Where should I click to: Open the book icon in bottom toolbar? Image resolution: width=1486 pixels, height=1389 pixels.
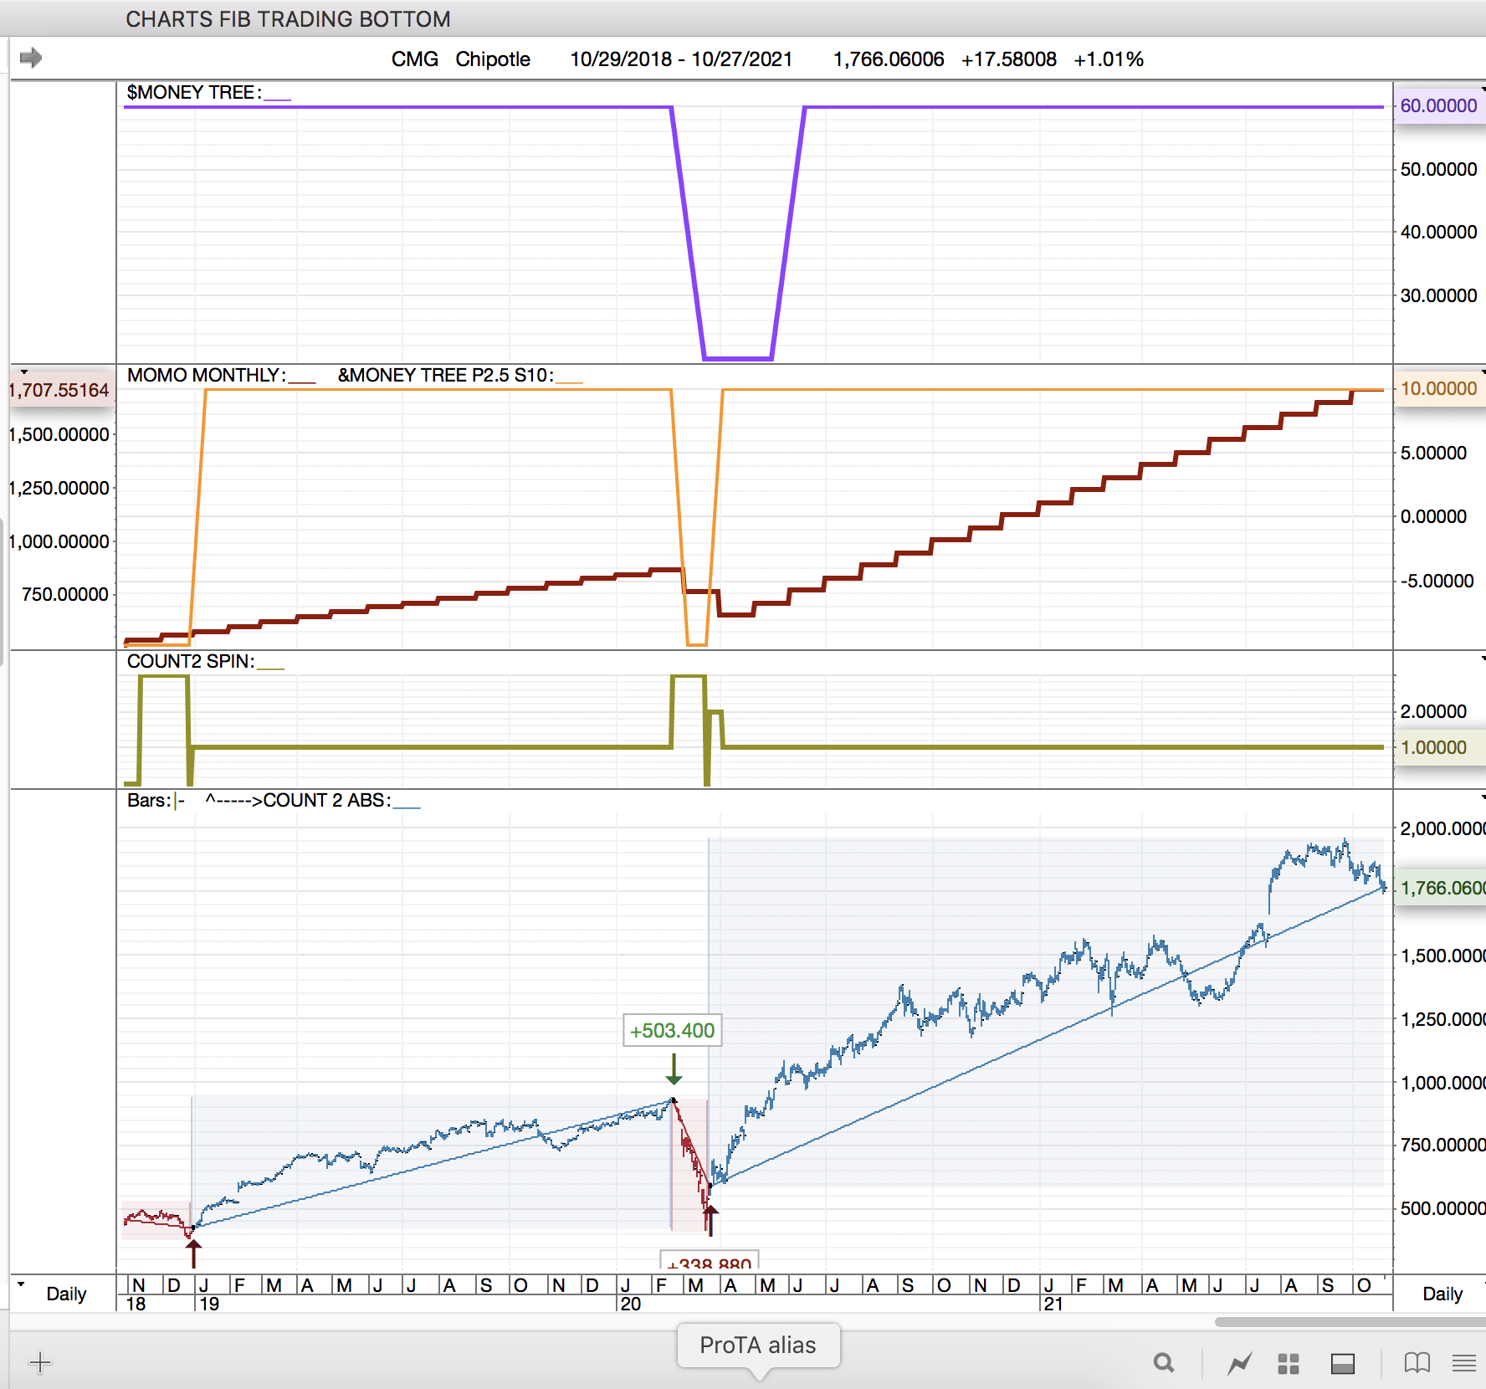point(1417,1364)
